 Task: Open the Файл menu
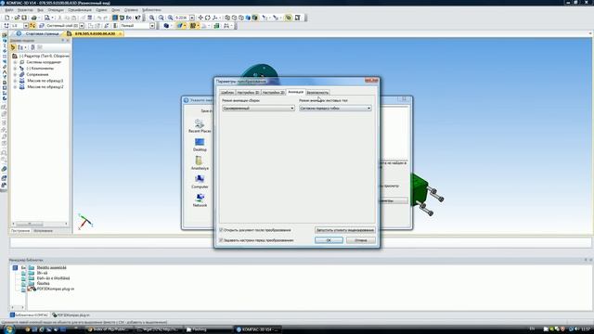(x=9, y=10)
